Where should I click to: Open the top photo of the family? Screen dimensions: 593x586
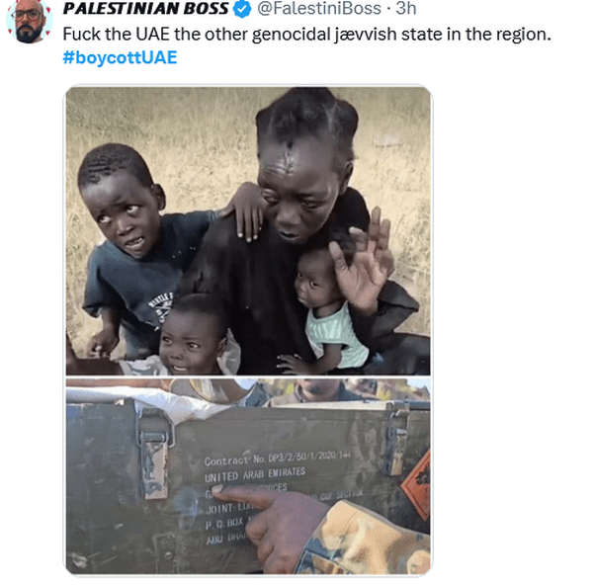click(x=248, y=231)
